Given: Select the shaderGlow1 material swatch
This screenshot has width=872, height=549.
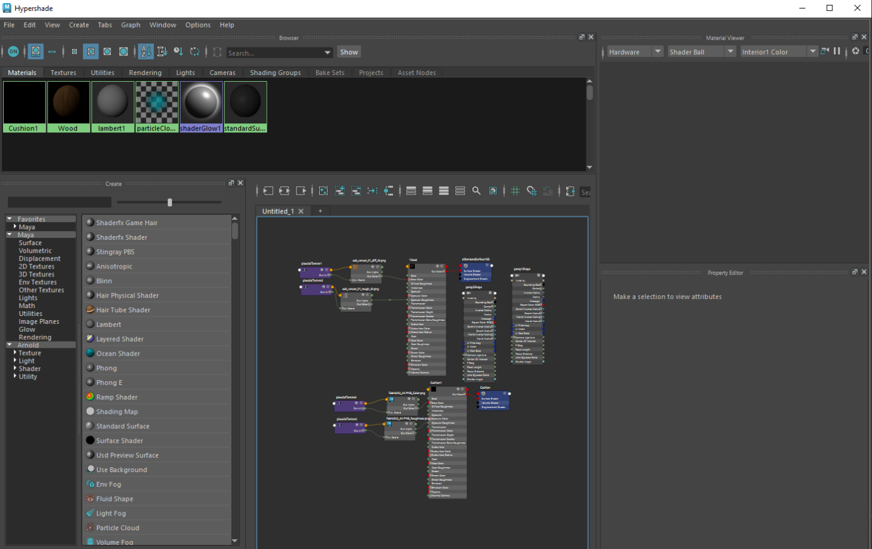Looking at the screenshot, I should pyautogui.click(x=201, y=107).
